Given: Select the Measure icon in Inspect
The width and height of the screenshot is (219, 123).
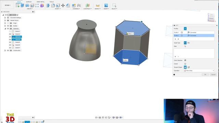Looking at the screenshot, I should [98, 5].
